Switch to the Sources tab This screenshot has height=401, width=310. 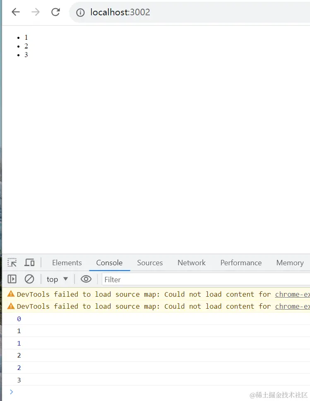tap(150, 263)
